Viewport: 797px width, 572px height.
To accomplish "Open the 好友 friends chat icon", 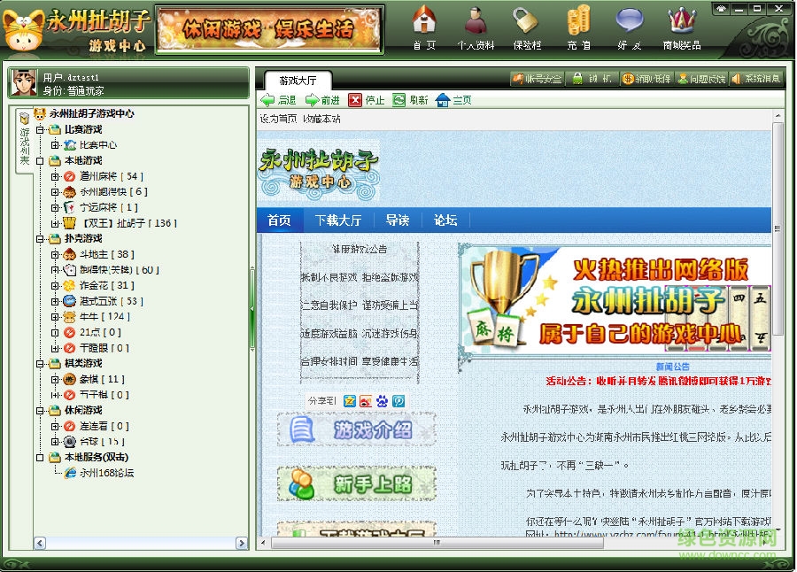I will coord(630,27).
